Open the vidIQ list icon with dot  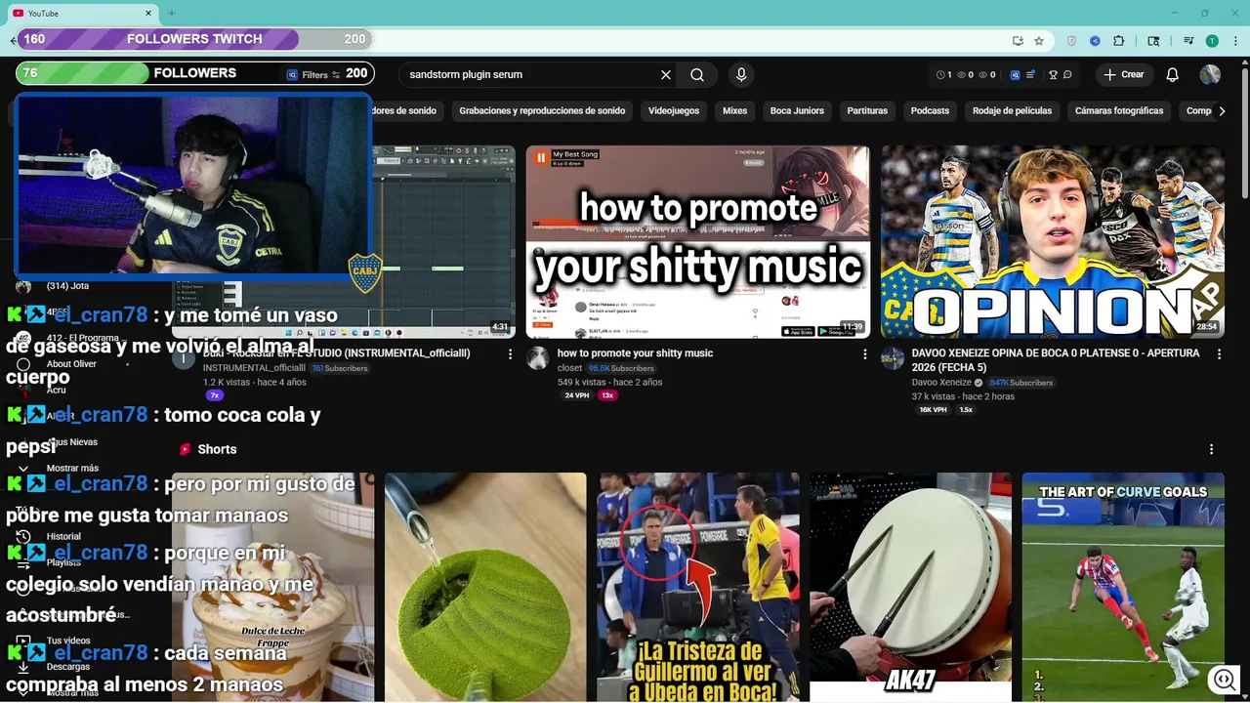click(1030, 74)
